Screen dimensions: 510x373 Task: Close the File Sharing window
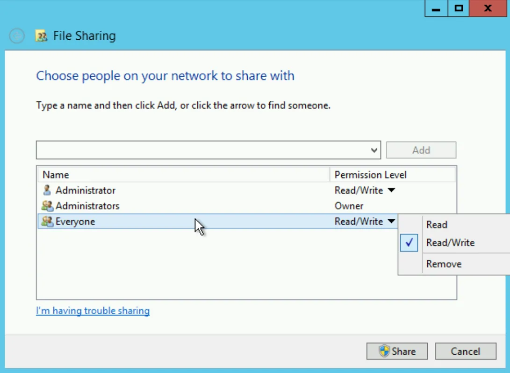tap(488, 8)
